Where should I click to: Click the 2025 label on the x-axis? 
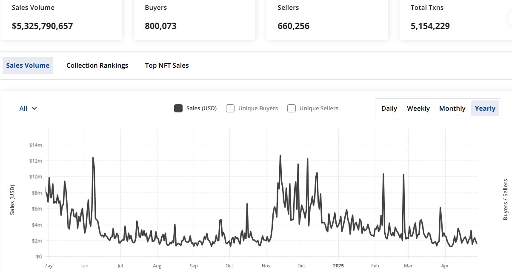[338, 266]
